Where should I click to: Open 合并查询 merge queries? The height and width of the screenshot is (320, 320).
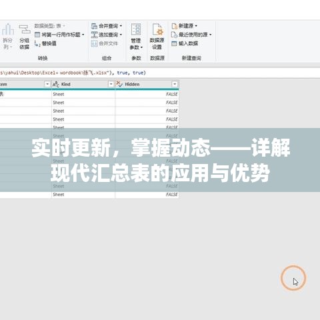[107, 26]
